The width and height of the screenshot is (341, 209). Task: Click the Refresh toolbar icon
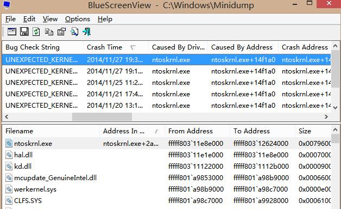[36, 32]
